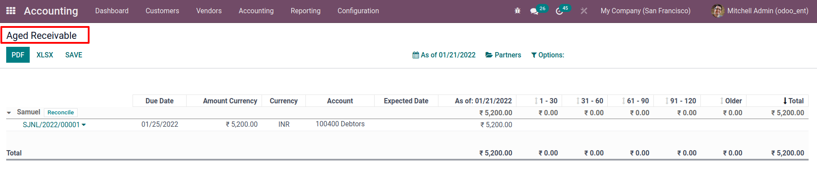Collapse the Samuel partner row

[9, 113]
